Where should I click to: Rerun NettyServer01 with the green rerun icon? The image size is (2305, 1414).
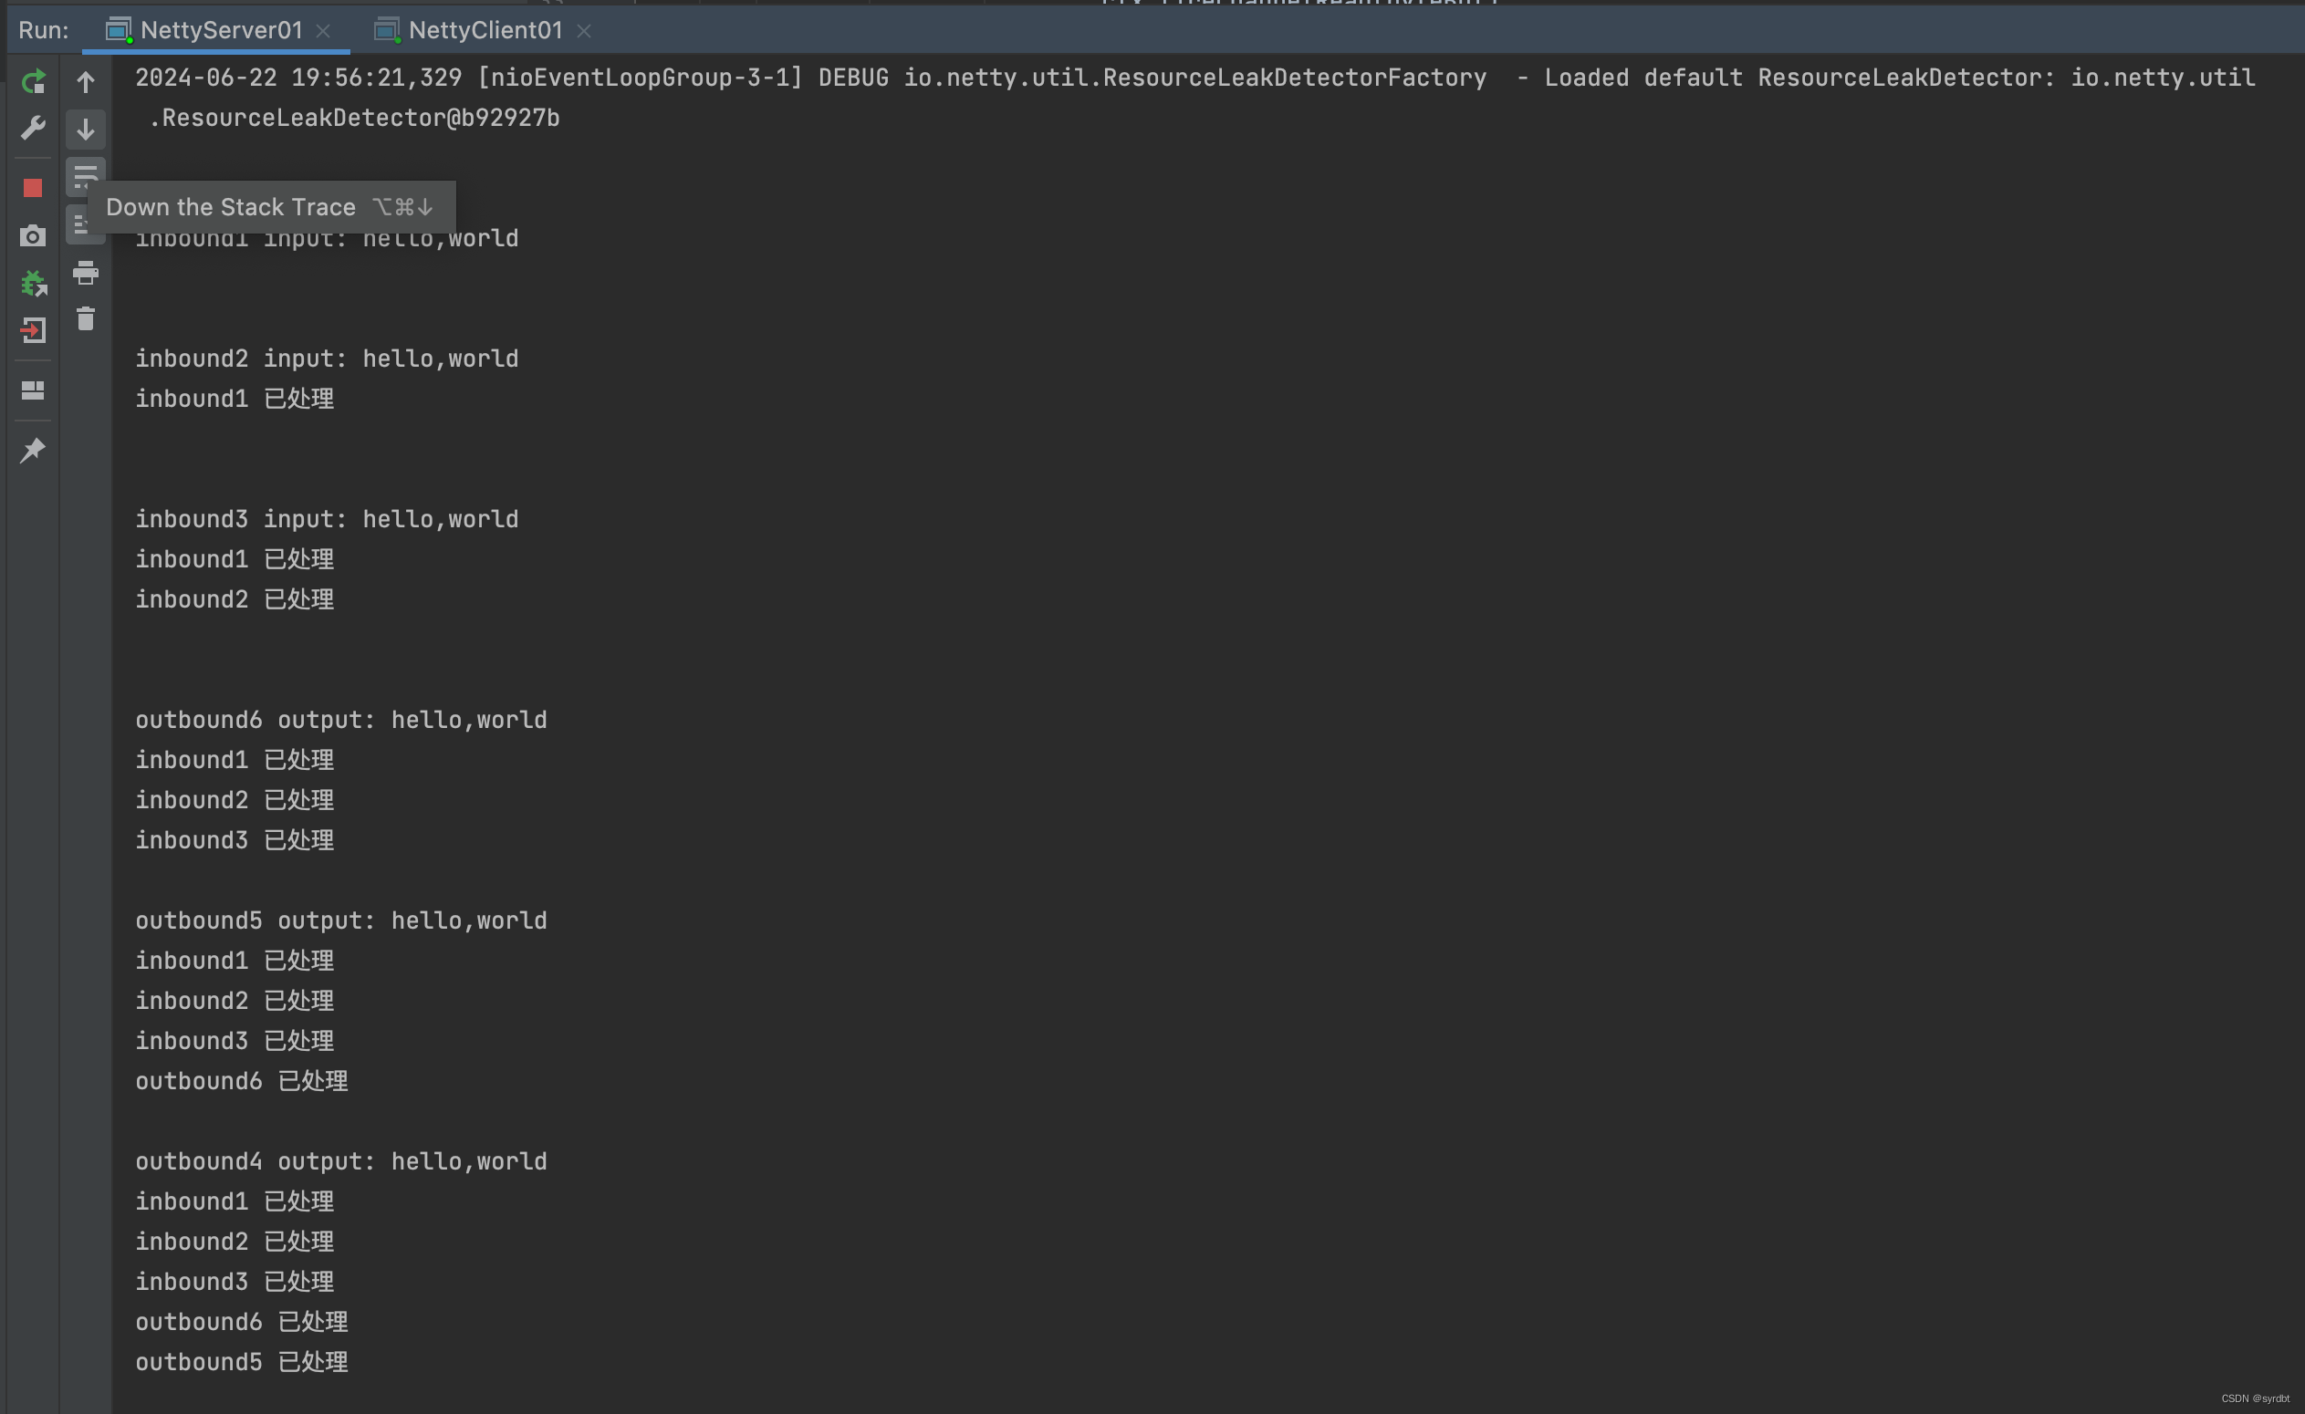[33, 82]
